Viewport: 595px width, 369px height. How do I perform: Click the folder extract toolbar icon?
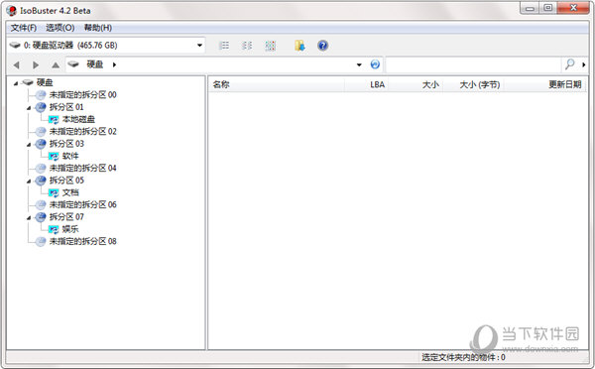tap(299, 46)
